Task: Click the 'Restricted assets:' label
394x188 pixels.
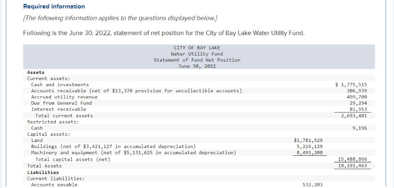Action: [53, 122]
